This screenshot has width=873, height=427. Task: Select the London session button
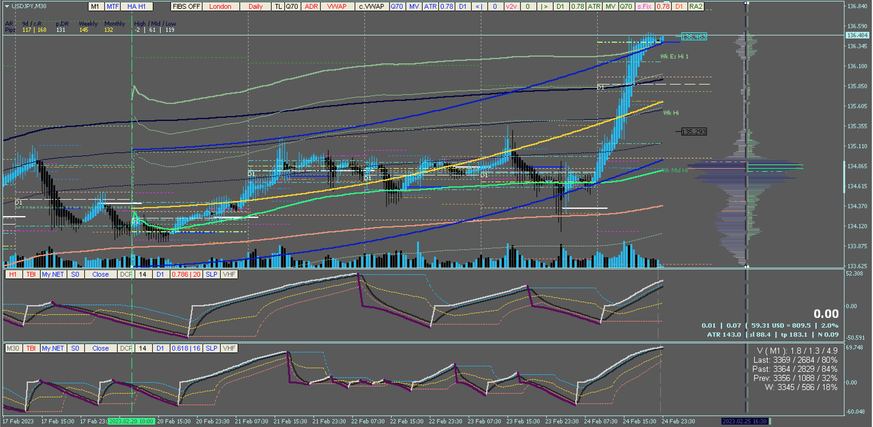[x=220, y=6]
